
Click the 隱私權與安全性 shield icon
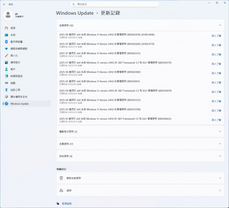click(x=6, y=97)
